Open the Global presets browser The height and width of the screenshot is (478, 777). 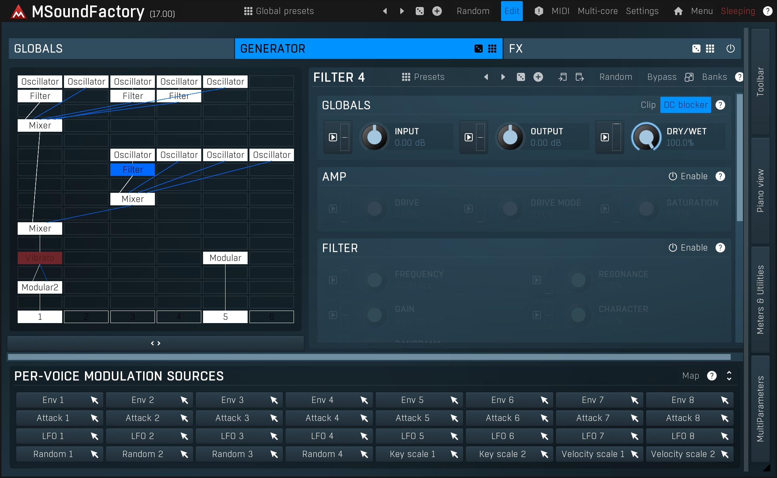click(279, 11)
